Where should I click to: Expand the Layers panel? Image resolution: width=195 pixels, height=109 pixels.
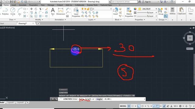point(92,19)
